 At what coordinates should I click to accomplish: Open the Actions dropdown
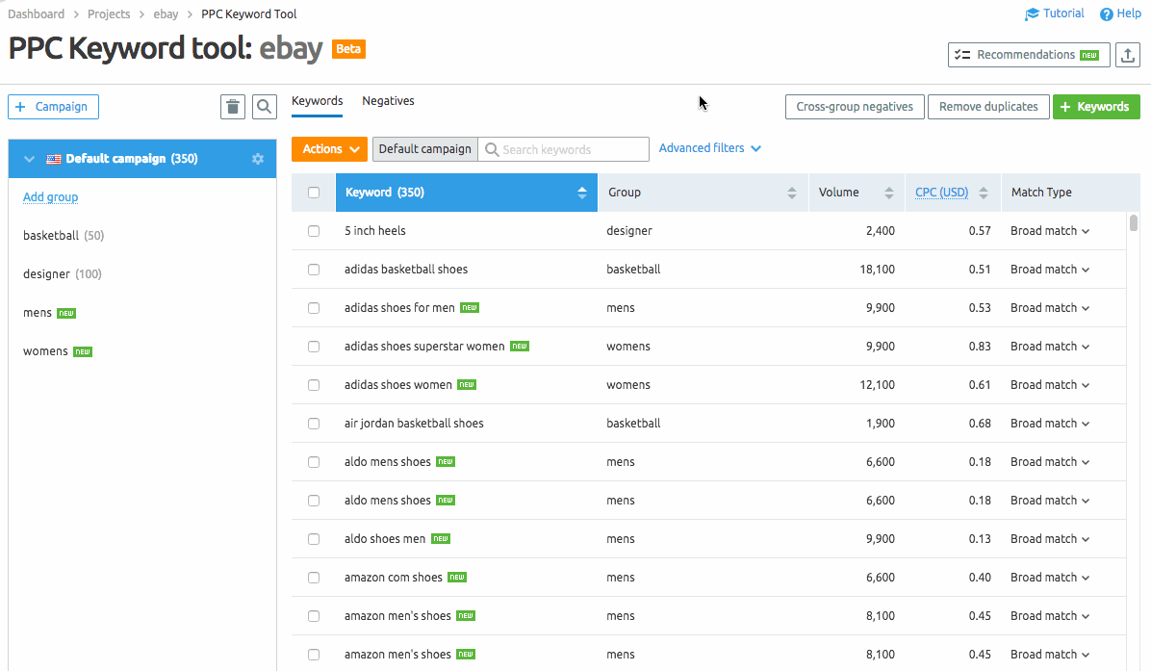click(x=328, y=149)
